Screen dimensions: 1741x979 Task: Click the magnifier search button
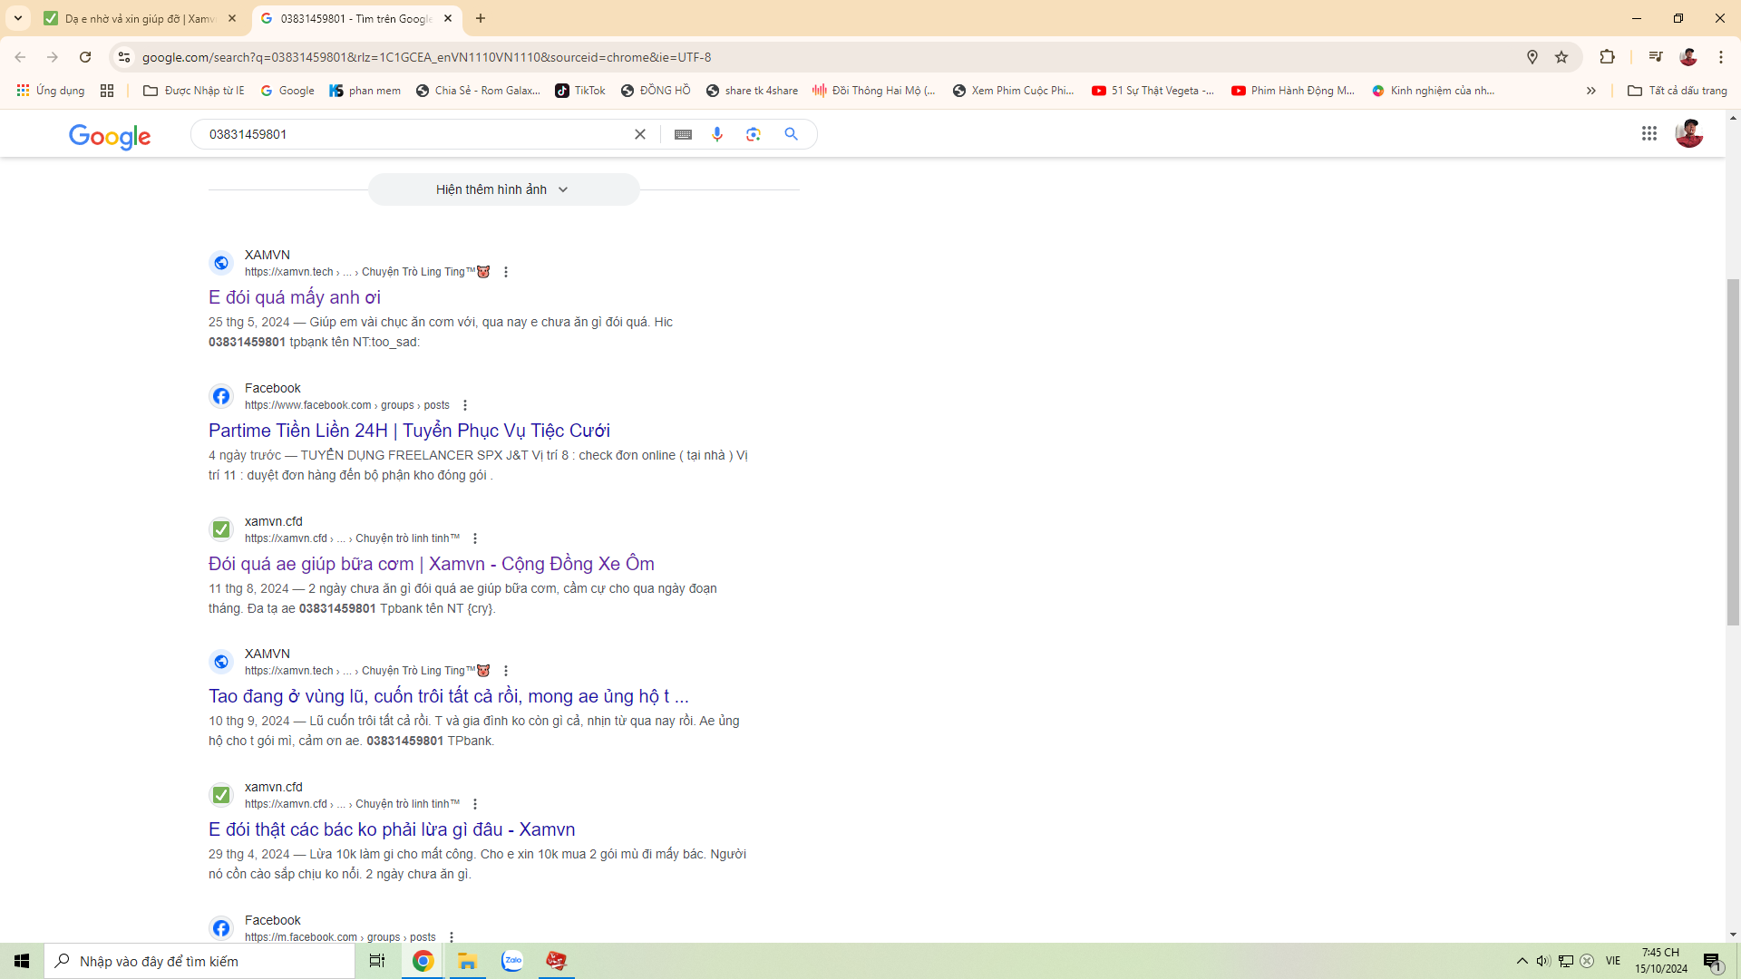pyautogui.click(x=791, y=134)
